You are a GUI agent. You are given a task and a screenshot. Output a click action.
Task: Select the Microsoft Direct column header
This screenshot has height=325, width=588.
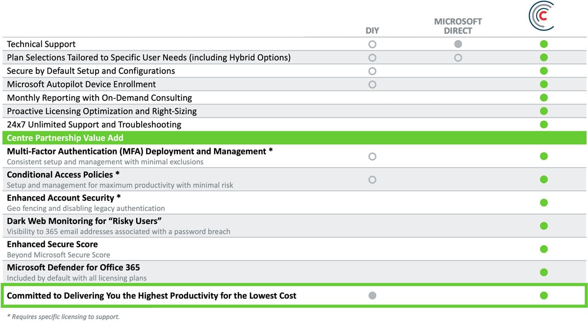[x=458, y=25]
